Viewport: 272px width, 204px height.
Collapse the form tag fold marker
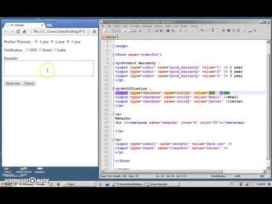(114, 54)
